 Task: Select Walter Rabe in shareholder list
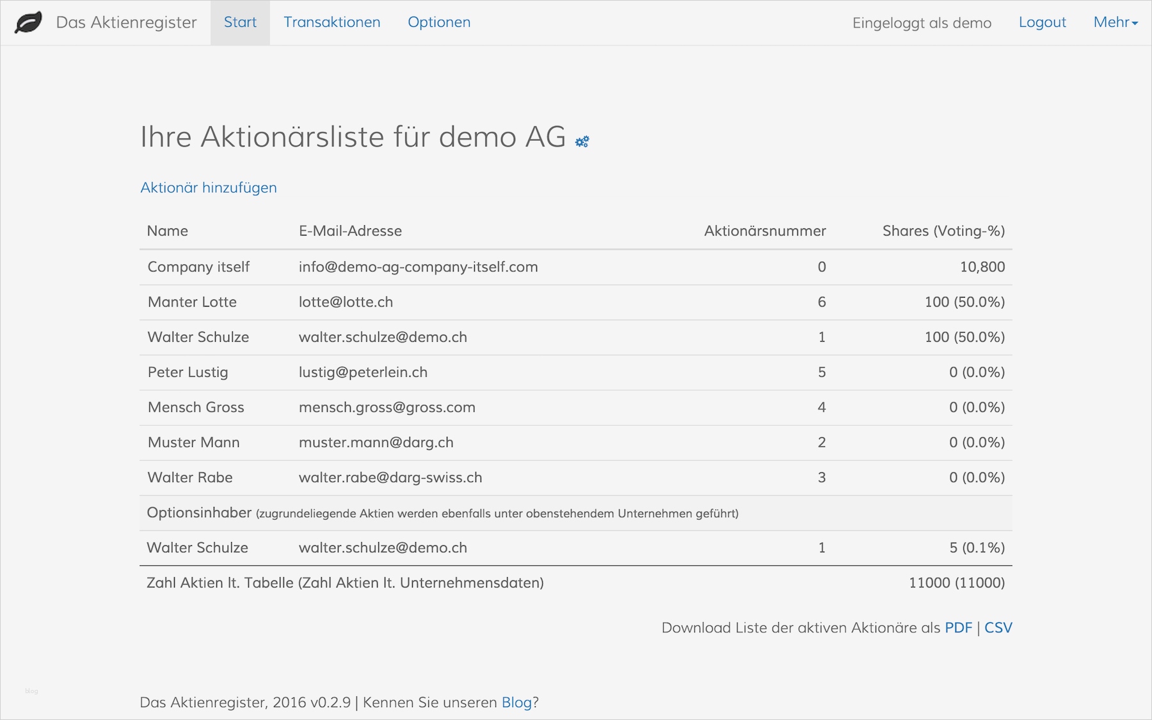point(190,477)
